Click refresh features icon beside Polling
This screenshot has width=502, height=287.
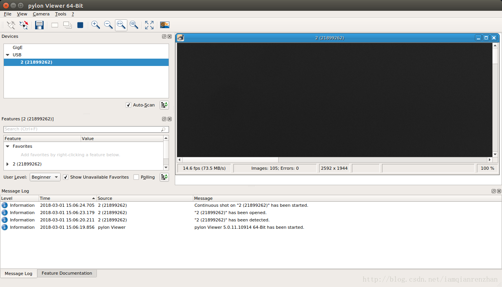(164, 177)
